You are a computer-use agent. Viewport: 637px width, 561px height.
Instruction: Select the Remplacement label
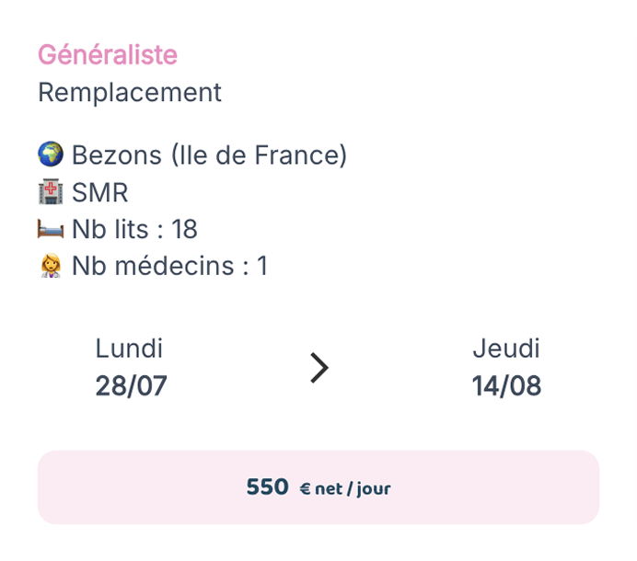point(130,93)
